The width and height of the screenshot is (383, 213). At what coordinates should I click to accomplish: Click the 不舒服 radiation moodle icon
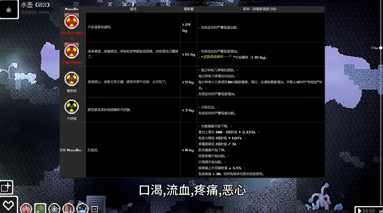click(71, 107)
